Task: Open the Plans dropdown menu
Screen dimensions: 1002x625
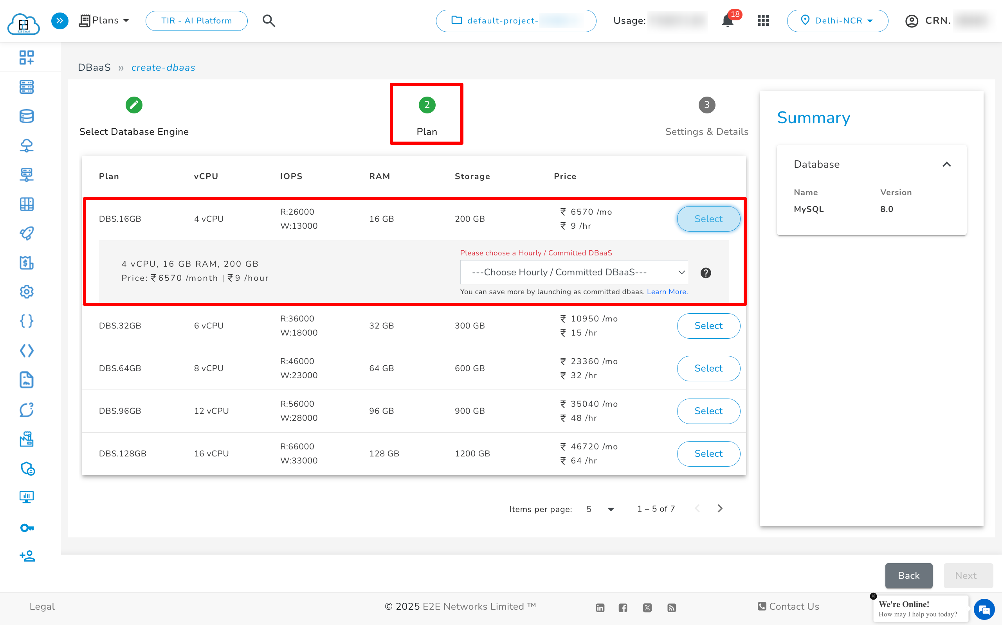Action: (x=103, y=20)
